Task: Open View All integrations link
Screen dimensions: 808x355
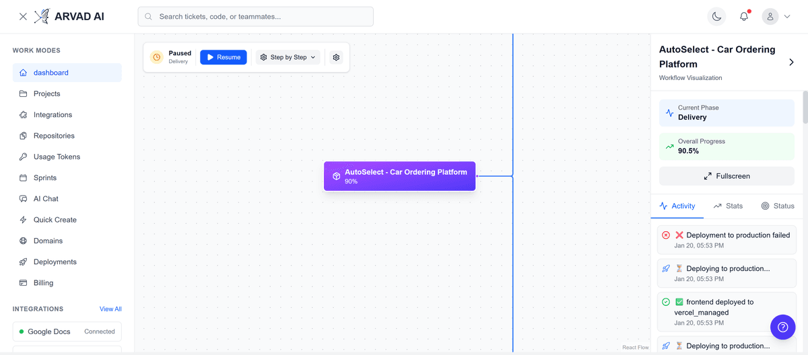Action: tap(110, 309)
